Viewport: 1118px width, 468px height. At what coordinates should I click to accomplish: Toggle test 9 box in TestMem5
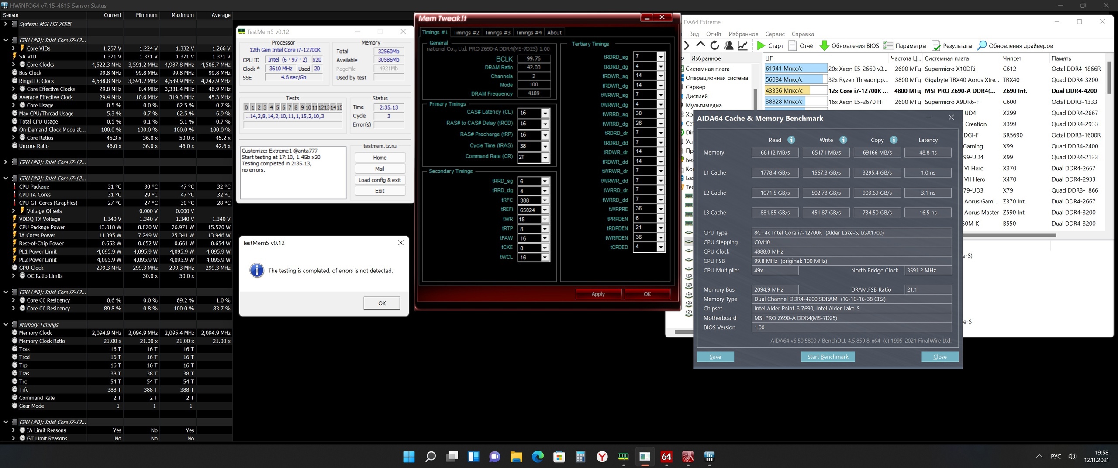point(302,107)
